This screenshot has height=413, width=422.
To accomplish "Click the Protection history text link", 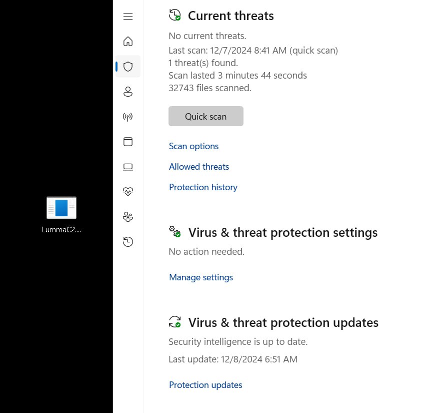I will pyautogui.click(x=203, y=187).
